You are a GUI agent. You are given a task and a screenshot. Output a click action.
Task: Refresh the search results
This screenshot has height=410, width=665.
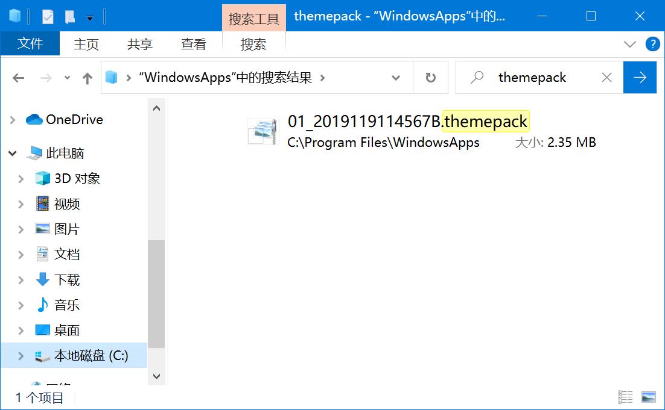tap(430, 78)
